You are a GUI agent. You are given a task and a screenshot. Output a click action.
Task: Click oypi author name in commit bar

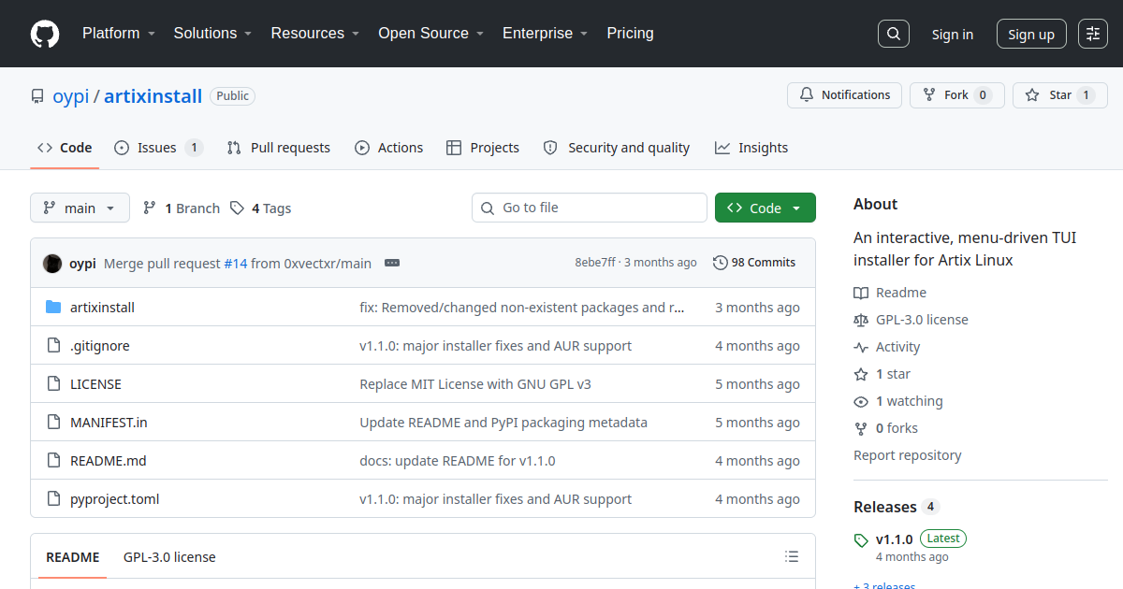coord(82,264)
